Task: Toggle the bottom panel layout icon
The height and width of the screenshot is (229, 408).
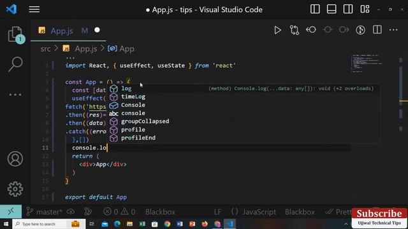Action: [331, 10]
